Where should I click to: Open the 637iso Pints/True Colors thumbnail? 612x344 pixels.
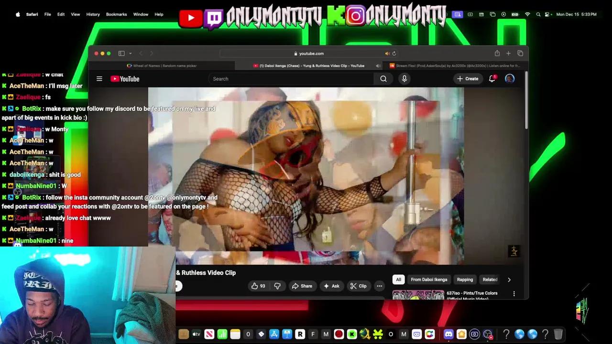pos(417,295)
